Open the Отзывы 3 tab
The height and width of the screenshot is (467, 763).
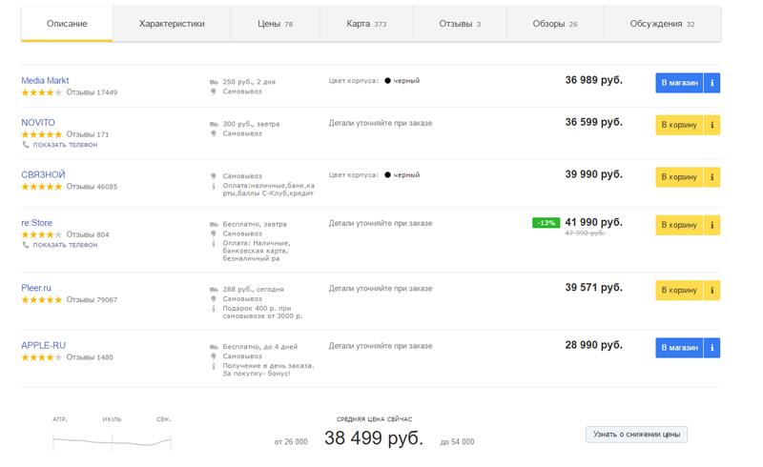coord(460,24)
